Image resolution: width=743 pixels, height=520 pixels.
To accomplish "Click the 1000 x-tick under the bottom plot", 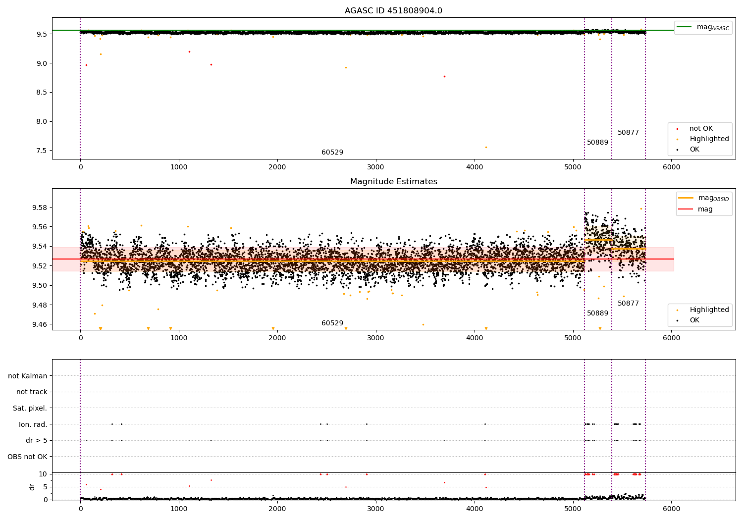I will click(x=179, y=509).
